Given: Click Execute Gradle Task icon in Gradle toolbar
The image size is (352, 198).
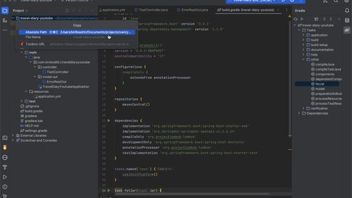Looking at the screenshot, I should pos(316,19).
